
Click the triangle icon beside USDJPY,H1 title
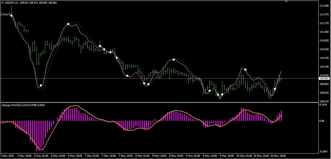2,3
